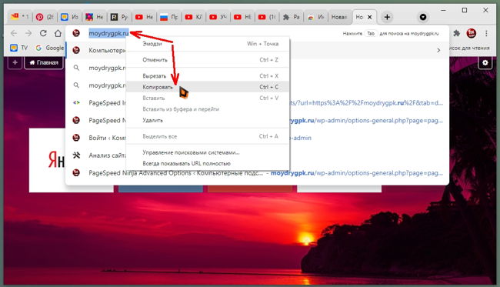500x287 pixels.
Task: Select the 'PageSpeed I...' suggestion row
Action: point(257,102)
